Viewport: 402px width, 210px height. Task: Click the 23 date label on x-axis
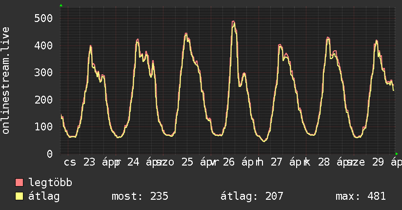click(x=89, y=162)
